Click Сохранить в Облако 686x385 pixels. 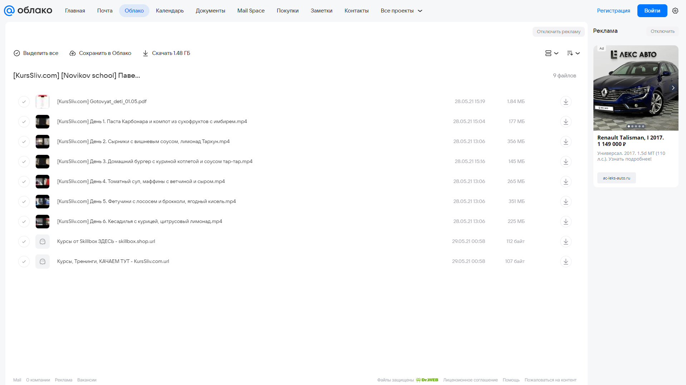100,53
